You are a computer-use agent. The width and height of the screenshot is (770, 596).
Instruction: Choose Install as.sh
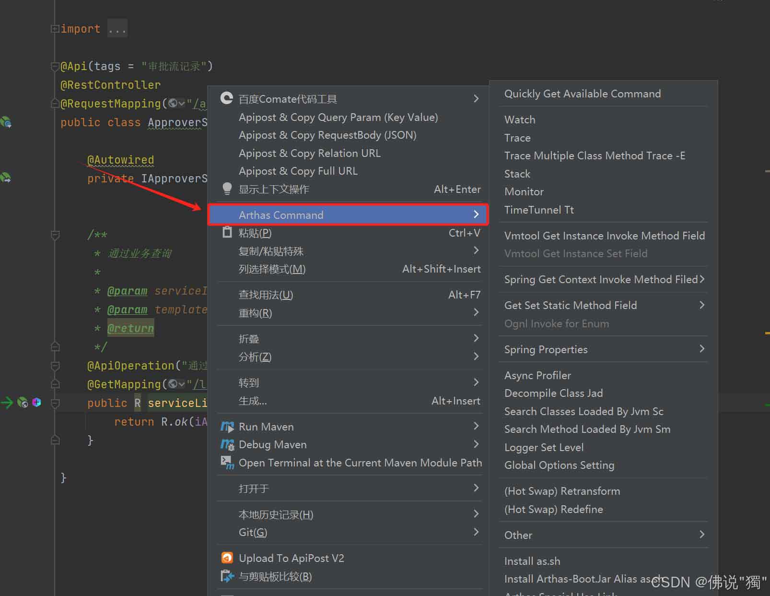point(532,561)
